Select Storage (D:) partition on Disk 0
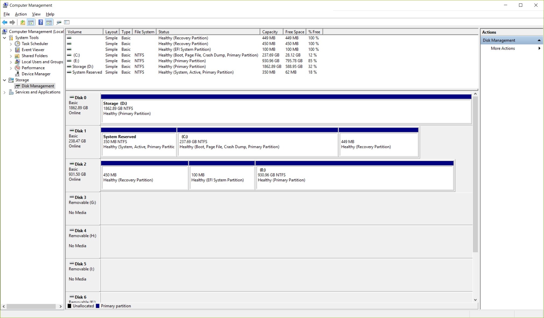This screenshot has height=318, width=544. pyautogui.click(x=286, y=109)
